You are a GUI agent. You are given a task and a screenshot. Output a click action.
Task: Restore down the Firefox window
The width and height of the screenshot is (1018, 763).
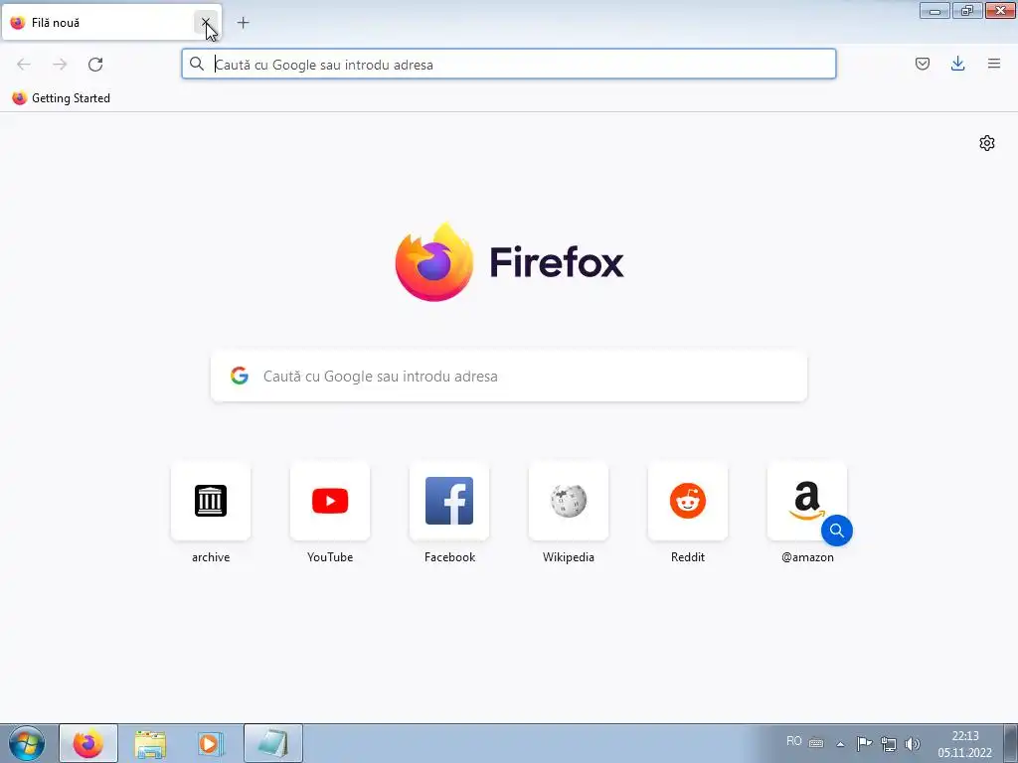pyautogui.click(x=967, y=10)
